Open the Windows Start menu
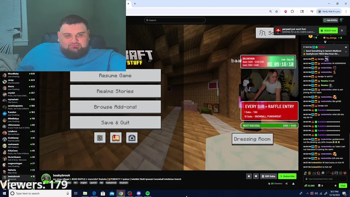This screenshot has height=197, width=350. coord(4,193)
